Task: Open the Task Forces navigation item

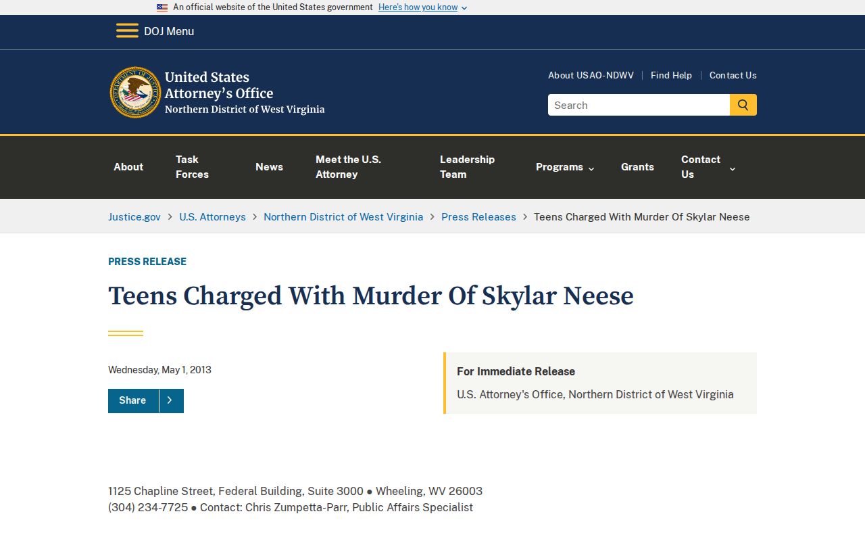Action: point(192,167)
